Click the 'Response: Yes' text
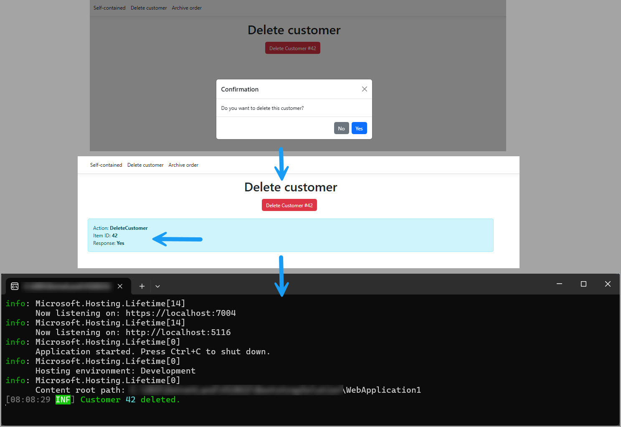621x427 pixels. click(x=109, y=243)
